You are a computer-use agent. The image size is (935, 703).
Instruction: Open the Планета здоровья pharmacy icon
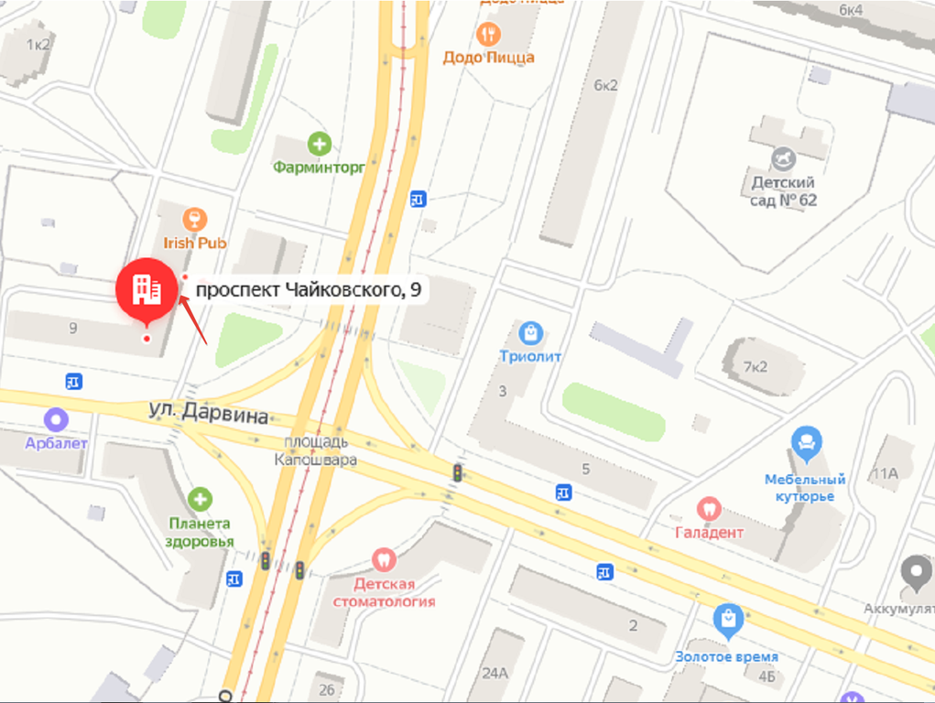(200, 500)
